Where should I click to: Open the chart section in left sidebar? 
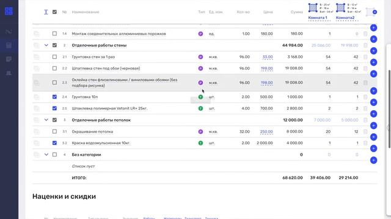(9, 32)
